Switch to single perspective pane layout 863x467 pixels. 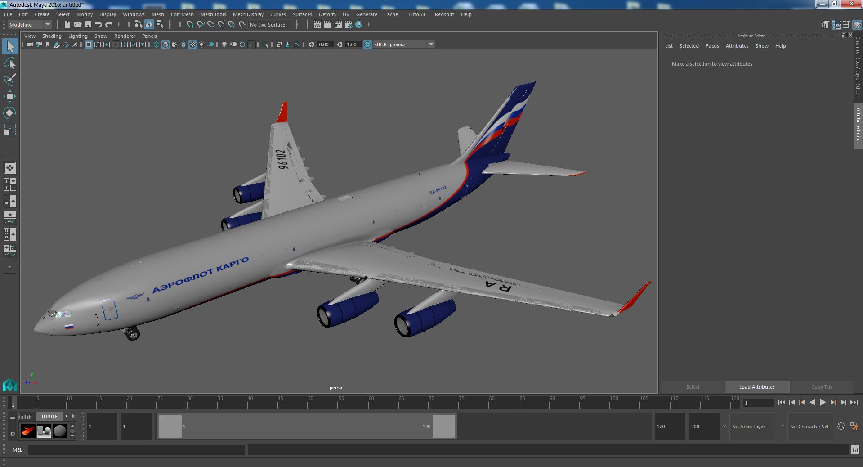coord(10,168)
